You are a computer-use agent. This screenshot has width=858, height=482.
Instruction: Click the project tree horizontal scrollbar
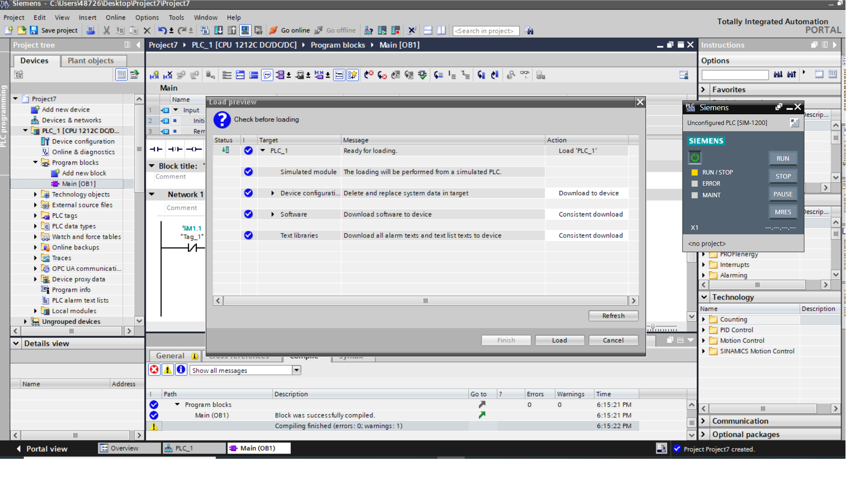coord(71,331)
